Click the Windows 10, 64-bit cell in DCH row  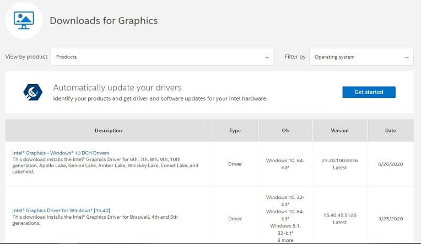285,164
